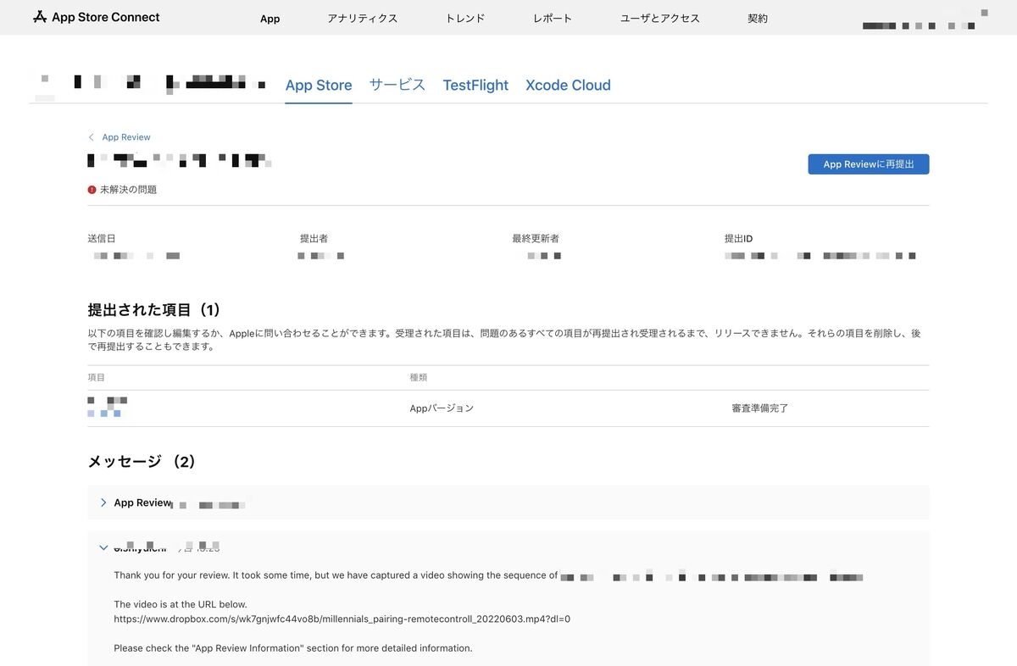
Task: Click the App Reviewに再提出 button
Action: click(869, 164)
